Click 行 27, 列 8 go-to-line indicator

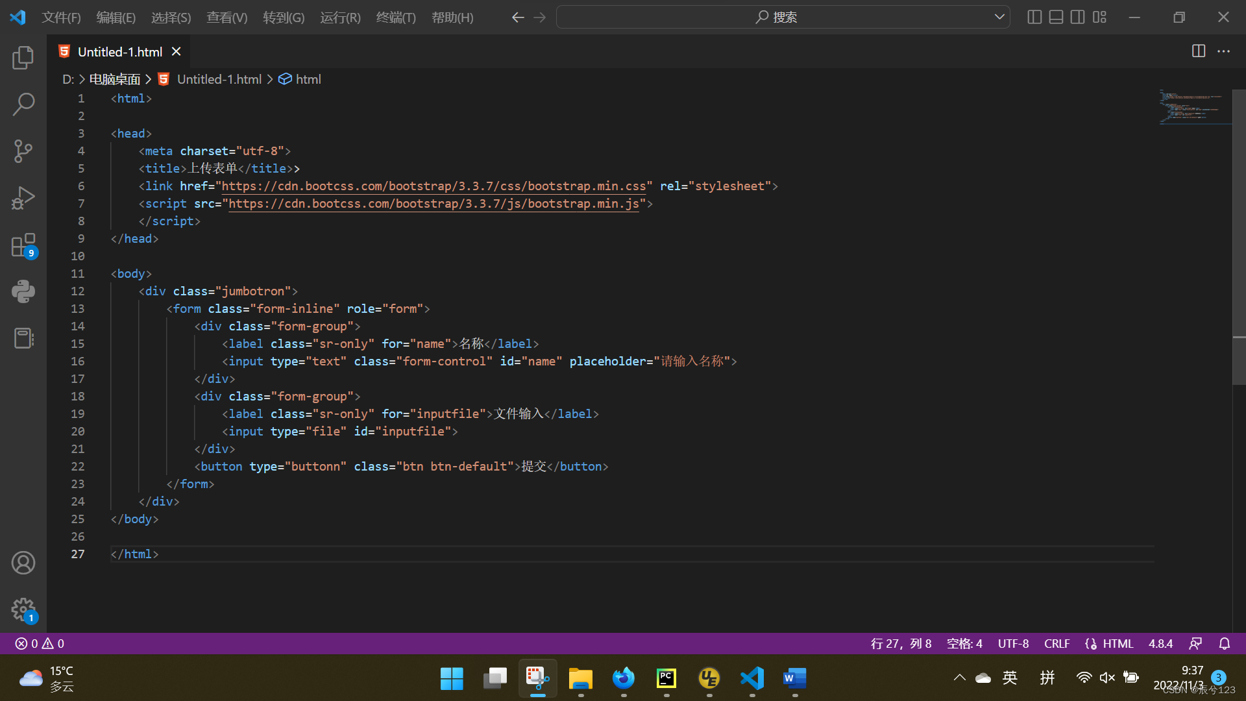901,643
